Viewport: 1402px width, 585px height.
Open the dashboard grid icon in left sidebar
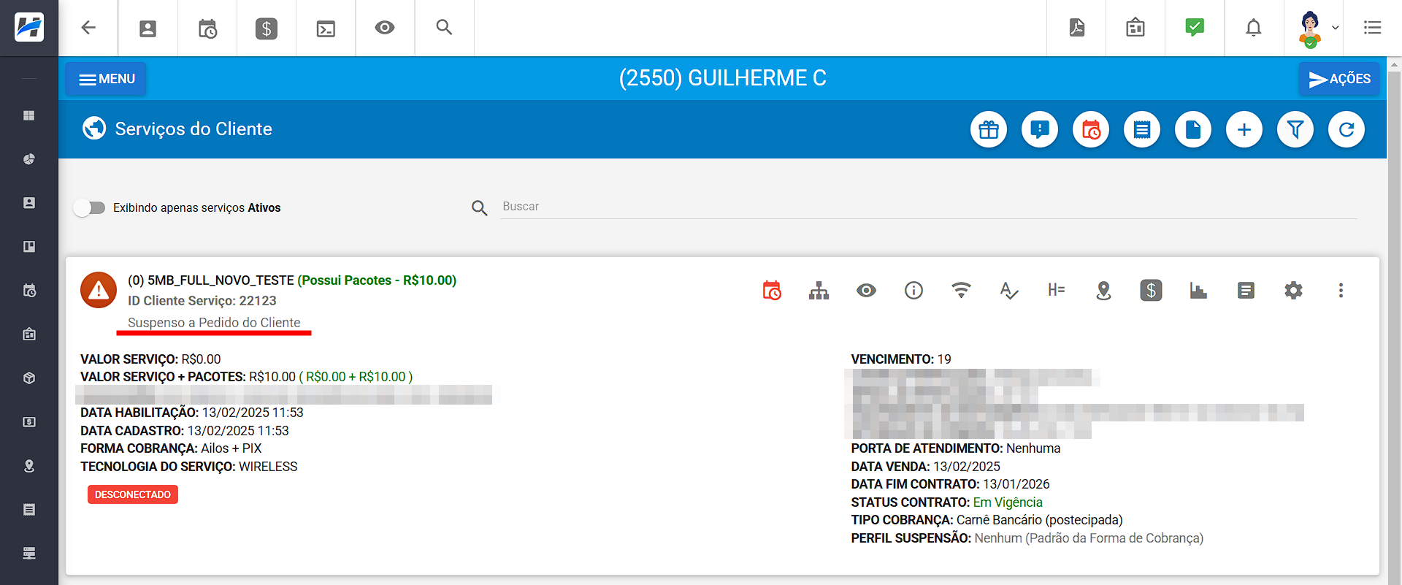click(x=29, y=115)
